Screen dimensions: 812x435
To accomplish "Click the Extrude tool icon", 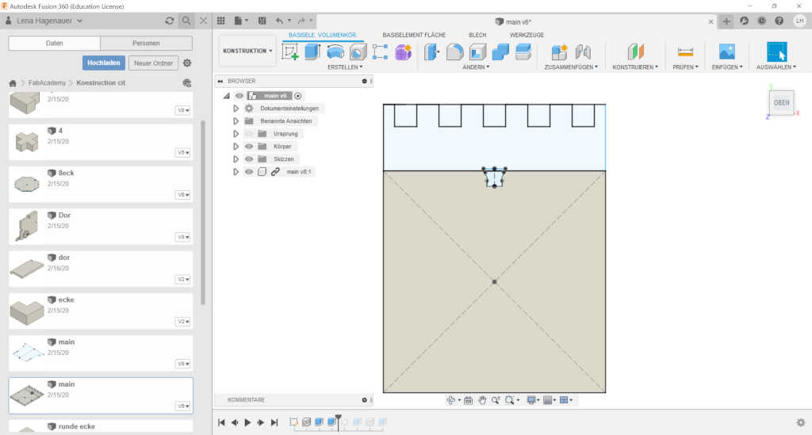I will 312,52.
